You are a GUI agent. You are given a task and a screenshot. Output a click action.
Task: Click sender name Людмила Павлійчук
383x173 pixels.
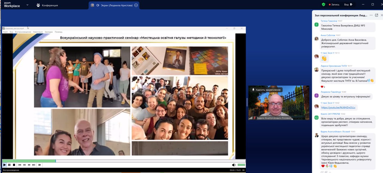click(331, 92)
